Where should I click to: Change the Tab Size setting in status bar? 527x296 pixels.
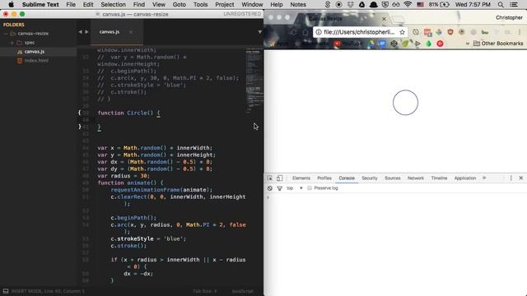[205, 291]
